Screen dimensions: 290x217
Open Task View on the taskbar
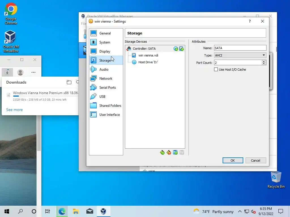(48, 211)
